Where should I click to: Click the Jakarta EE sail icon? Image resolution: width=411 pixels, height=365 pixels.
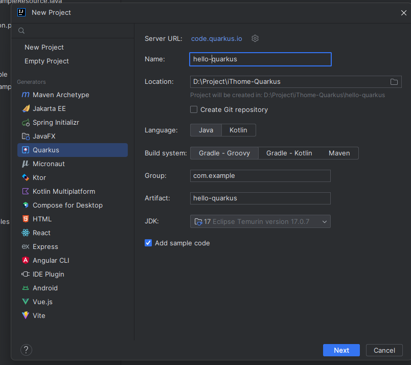[26, 108]
